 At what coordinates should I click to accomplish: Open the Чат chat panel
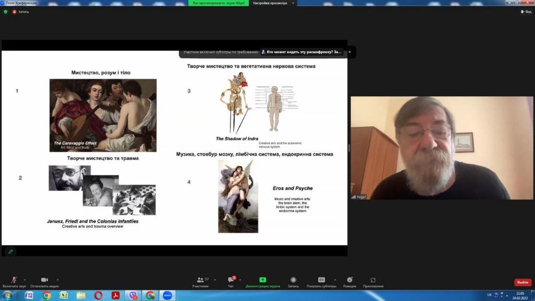tap(231, 281)
